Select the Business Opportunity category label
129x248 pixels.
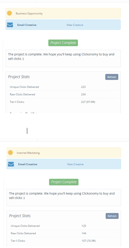point(29,13)
